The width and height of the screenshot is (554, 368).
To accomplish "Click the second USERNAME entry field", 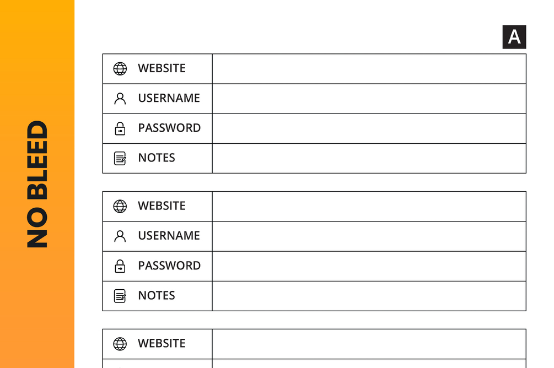I will coord(369,236).
